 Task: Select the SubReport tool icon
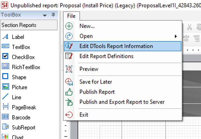tap(5, 127)
